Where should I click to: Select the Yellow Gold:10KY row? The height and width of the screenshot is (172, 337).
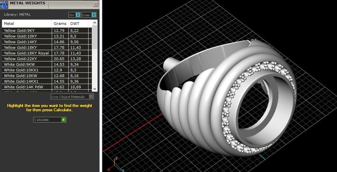[x=47, y=36]
